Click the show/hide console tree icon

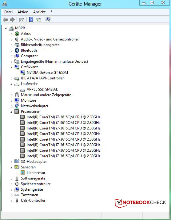point(22,20)
